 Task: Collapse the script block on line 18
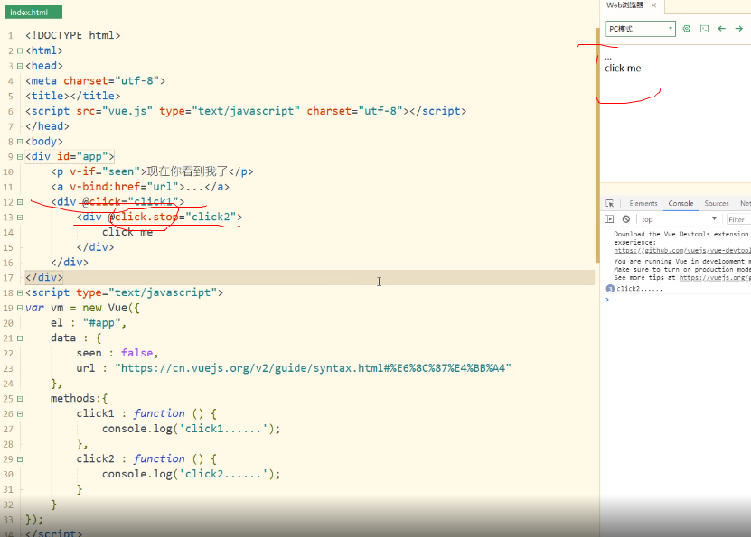coord(20,292)
